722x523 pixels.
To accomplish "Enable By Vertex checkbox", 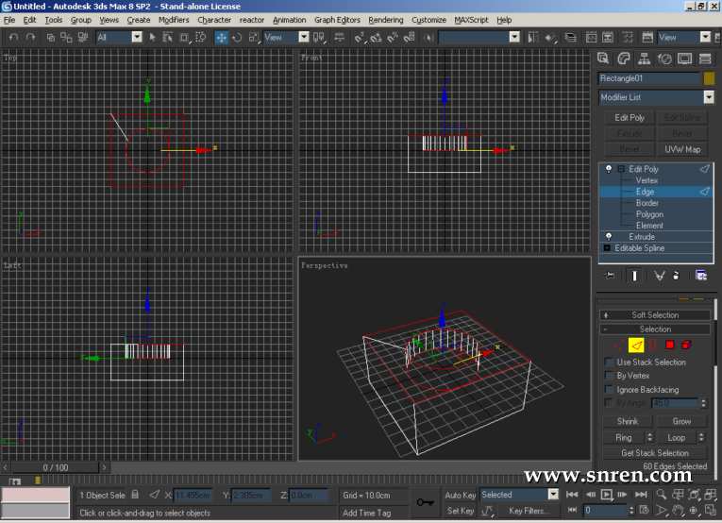I will pyautogui.click(x=609, y=376).
